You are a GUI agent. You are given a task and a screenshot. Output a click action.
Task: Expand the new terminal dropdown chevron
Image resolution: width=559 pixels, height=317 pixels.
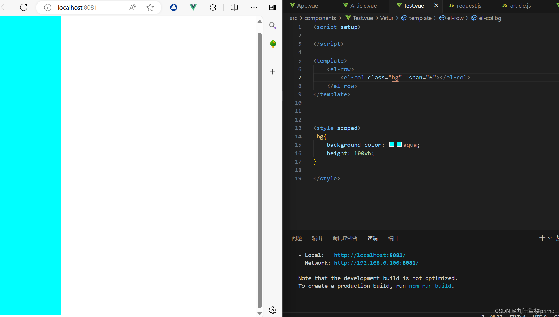[x=550, y=238]
